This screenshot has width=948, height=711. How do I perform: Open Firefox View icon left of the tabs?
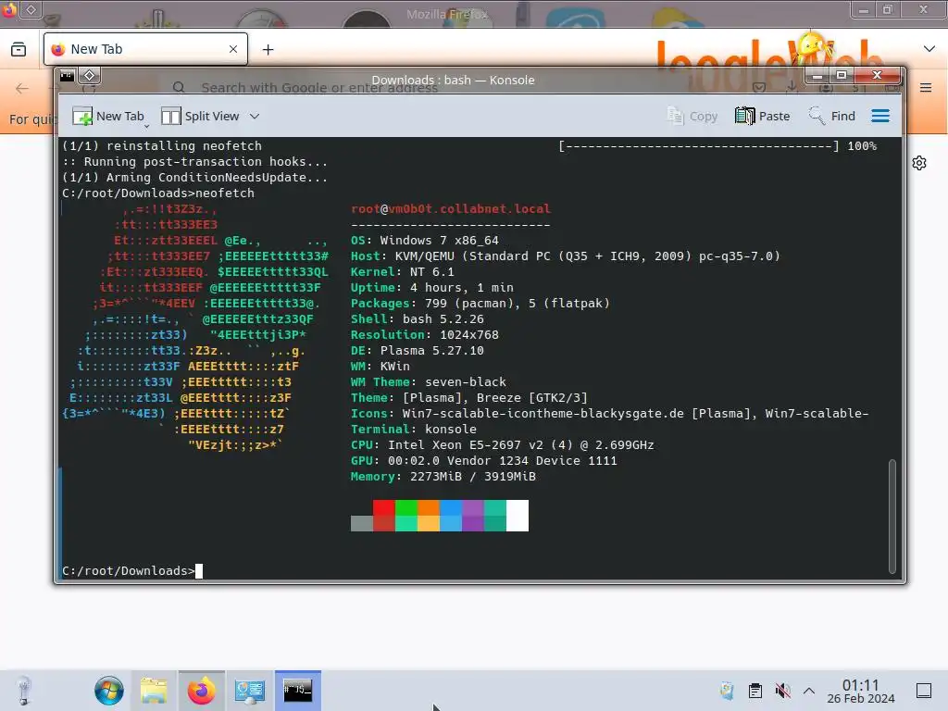tap(19, 49)
